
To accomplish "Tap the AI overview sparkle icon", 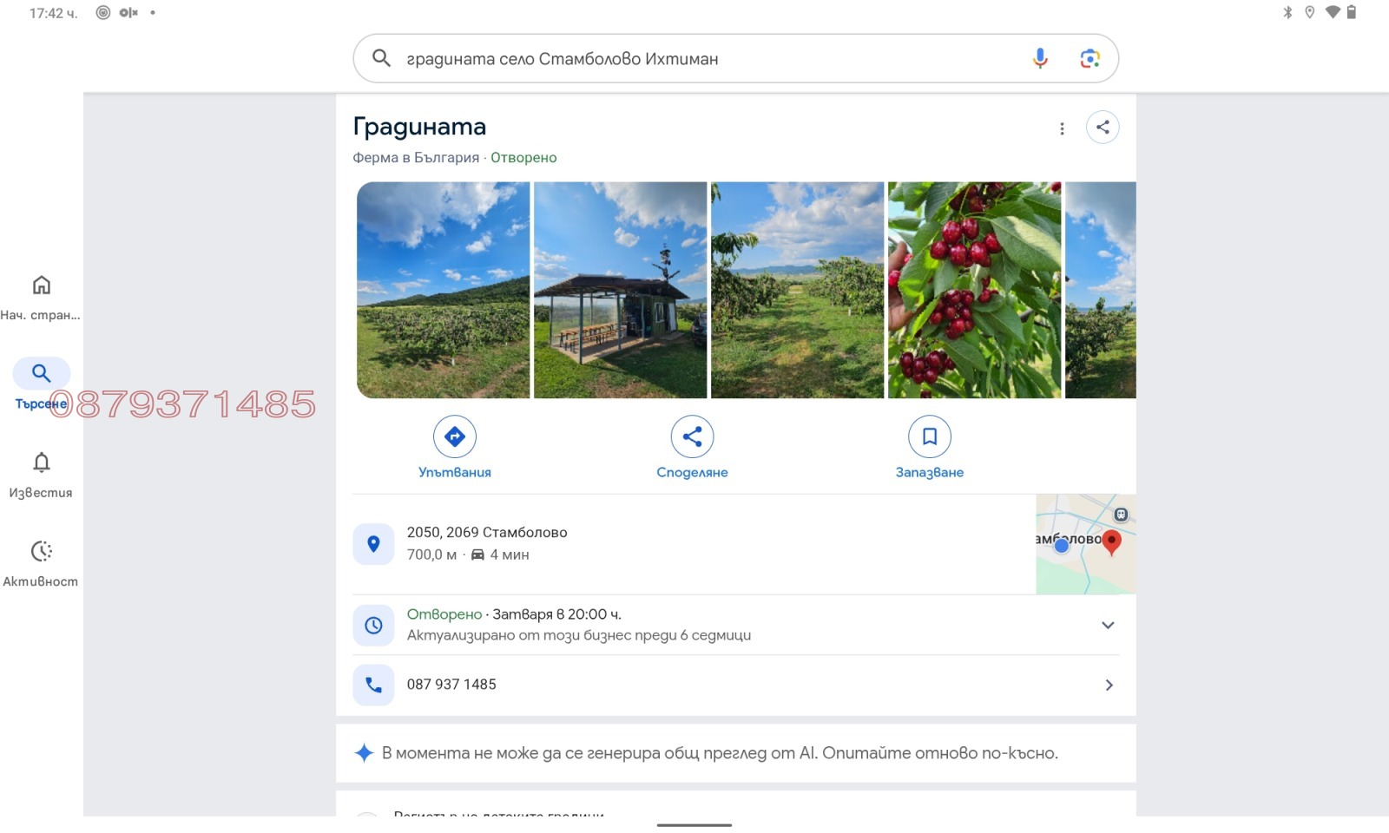I will point(364,753).
